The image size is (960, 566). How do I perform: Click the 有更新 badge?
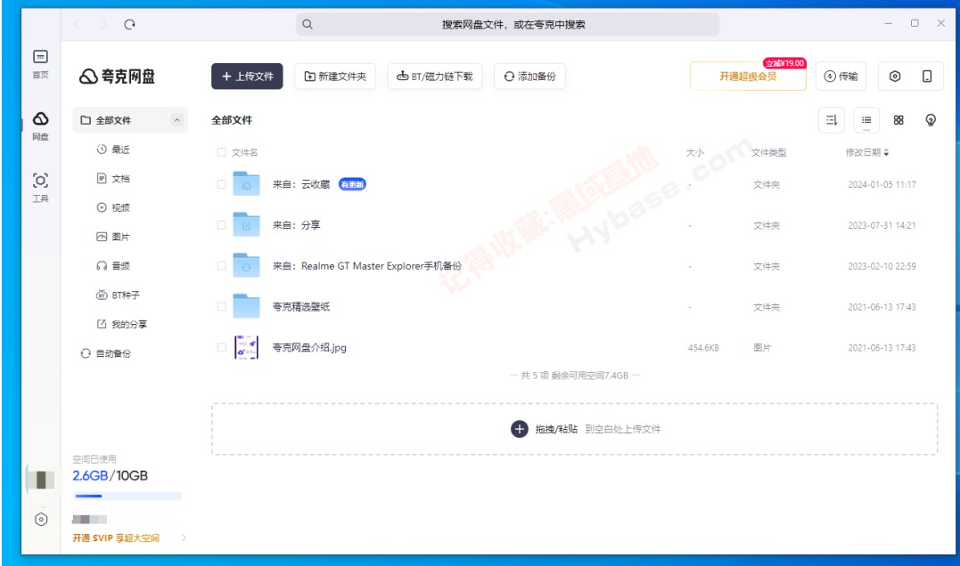coord(352,184)
